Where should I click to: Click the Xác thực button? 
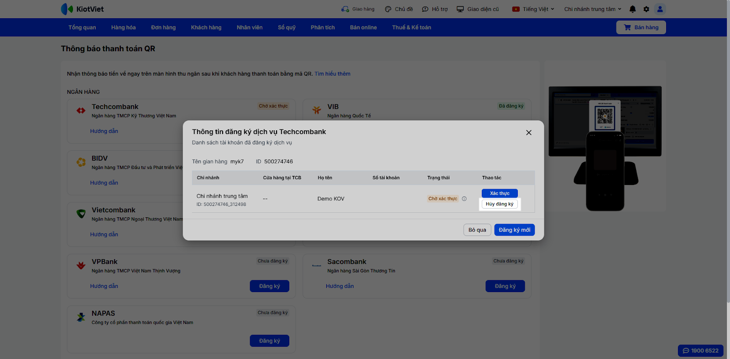(500, 193)
